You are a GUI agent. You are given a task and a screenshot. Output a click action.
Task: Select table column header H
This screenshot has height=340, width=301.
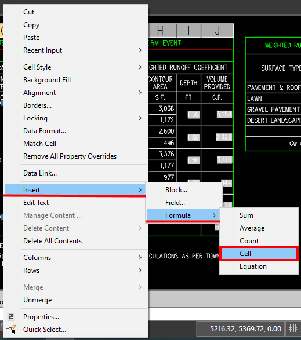162,31
